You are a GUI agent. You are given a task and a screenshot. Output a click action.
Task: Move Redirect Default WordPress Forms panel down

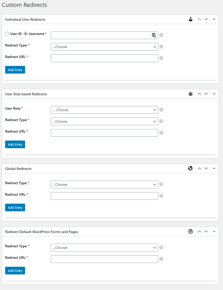point(206,231)
